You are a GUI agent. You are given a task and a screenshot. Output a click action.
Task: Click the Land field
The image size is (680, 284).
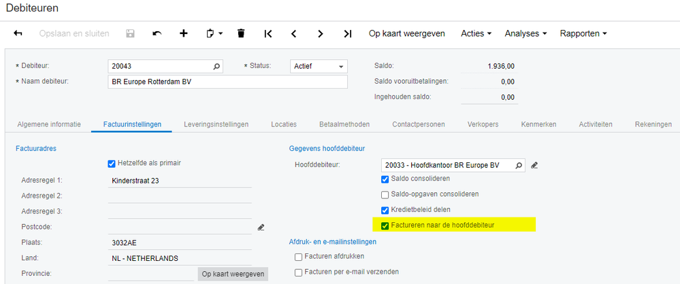point(180,258)
